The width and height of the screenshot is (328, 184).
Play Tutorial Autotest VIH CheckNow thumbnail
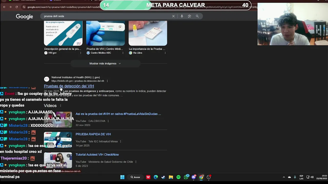click(x=58, y=160)
